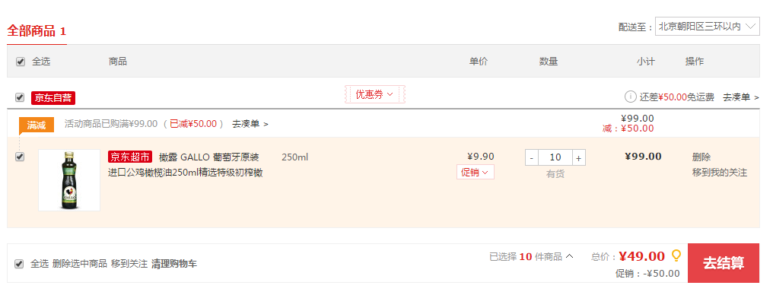Toggle the bottom 全选 checkbox

(x=19, y=264)
